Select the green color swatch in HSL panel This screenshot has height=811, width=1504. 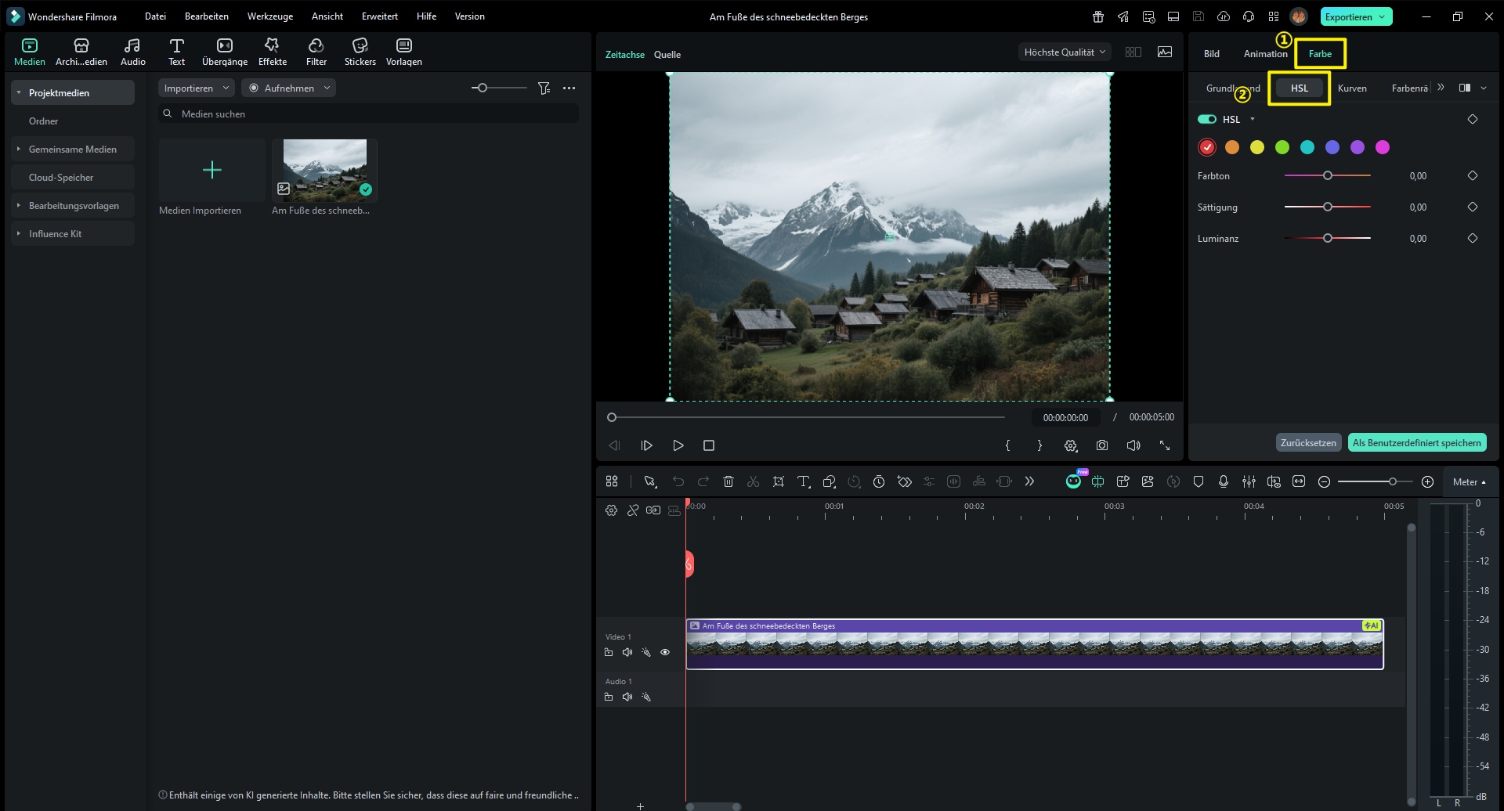1282,146
